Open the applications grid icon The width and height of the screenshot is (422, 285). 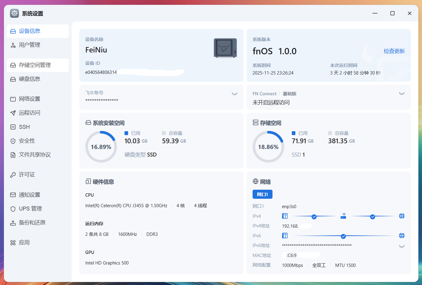13,243
